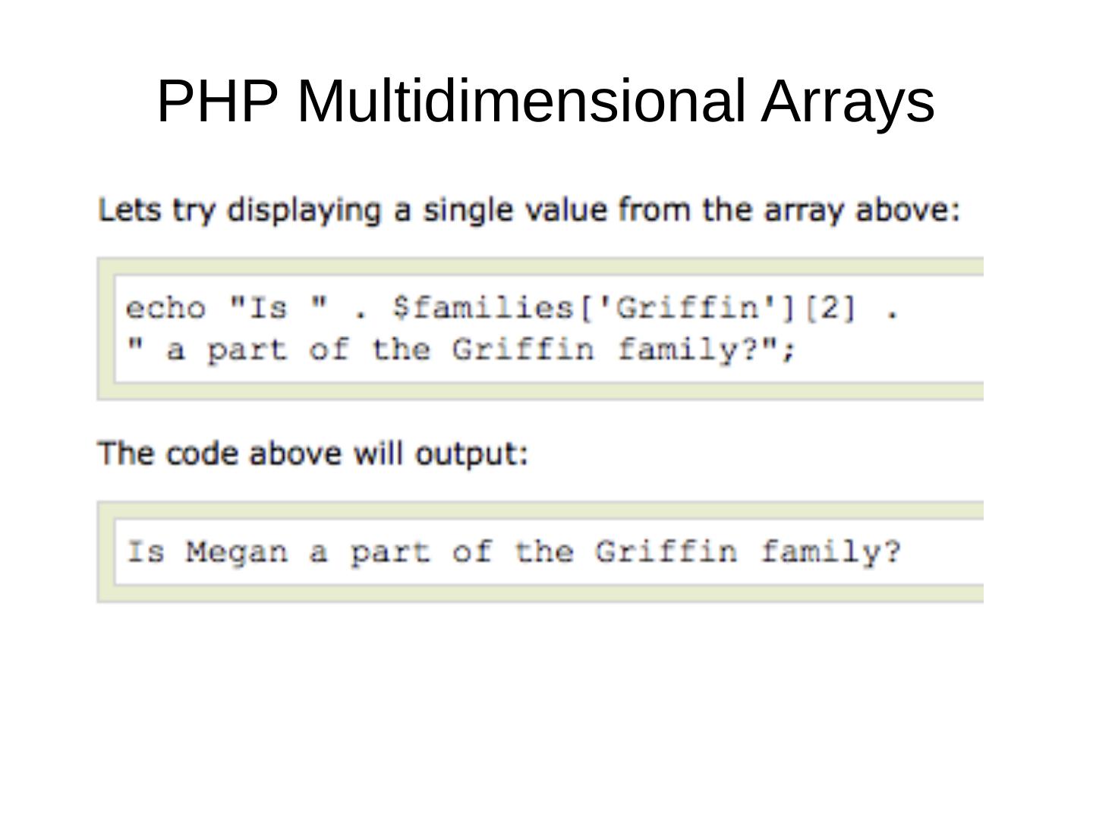Click the semicolon ending the code statement
This screenshot has width=1093, height=819.
tap(791, 350)
